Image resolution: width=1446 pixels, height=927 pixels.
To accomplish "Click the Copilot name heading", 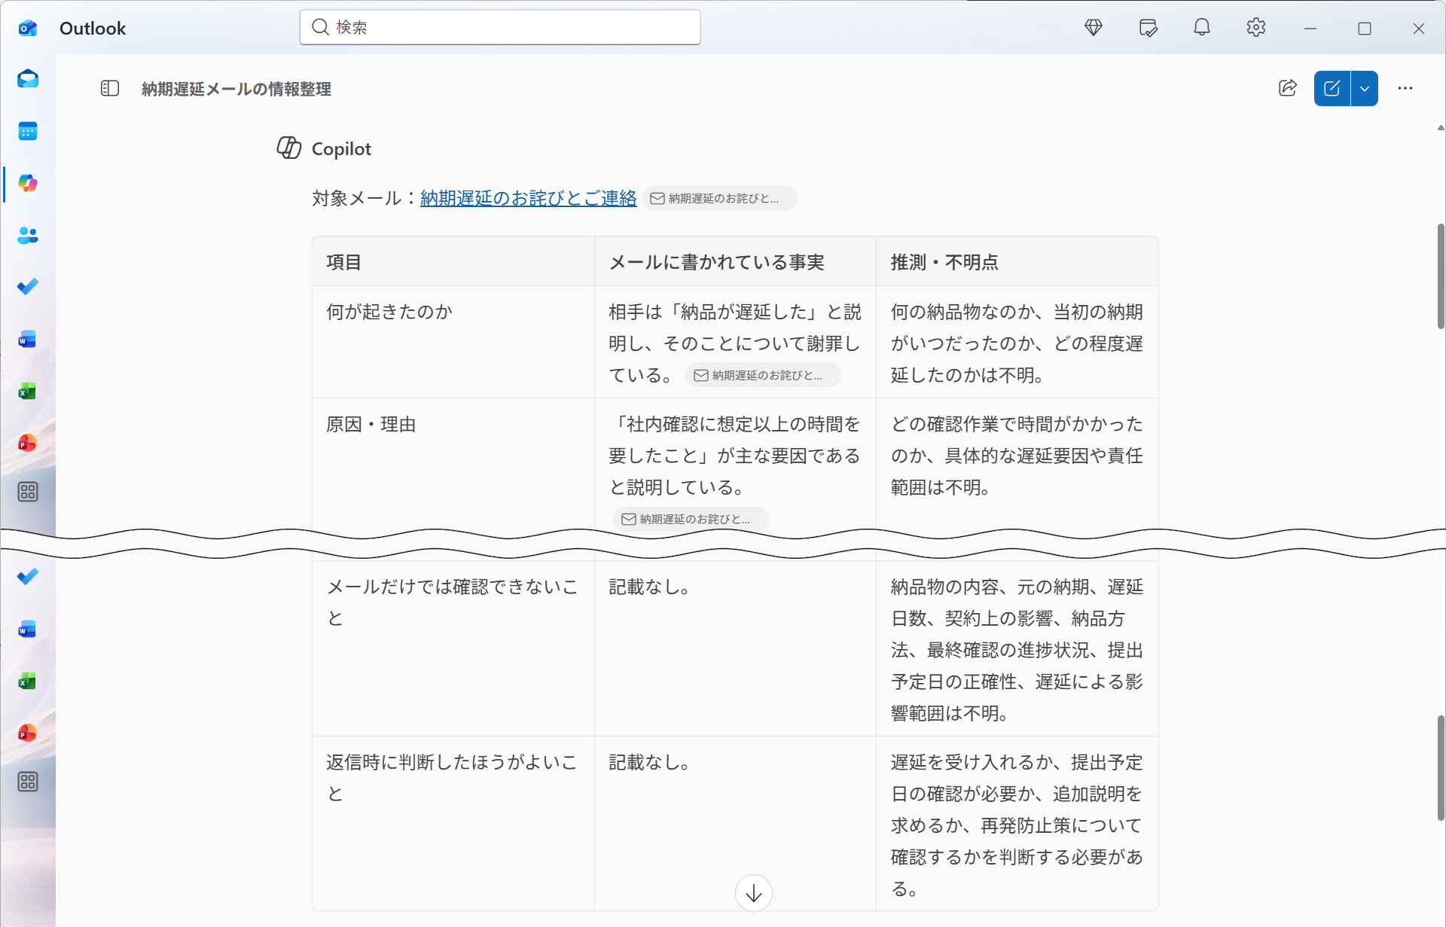I will click(x=341, y=149).
